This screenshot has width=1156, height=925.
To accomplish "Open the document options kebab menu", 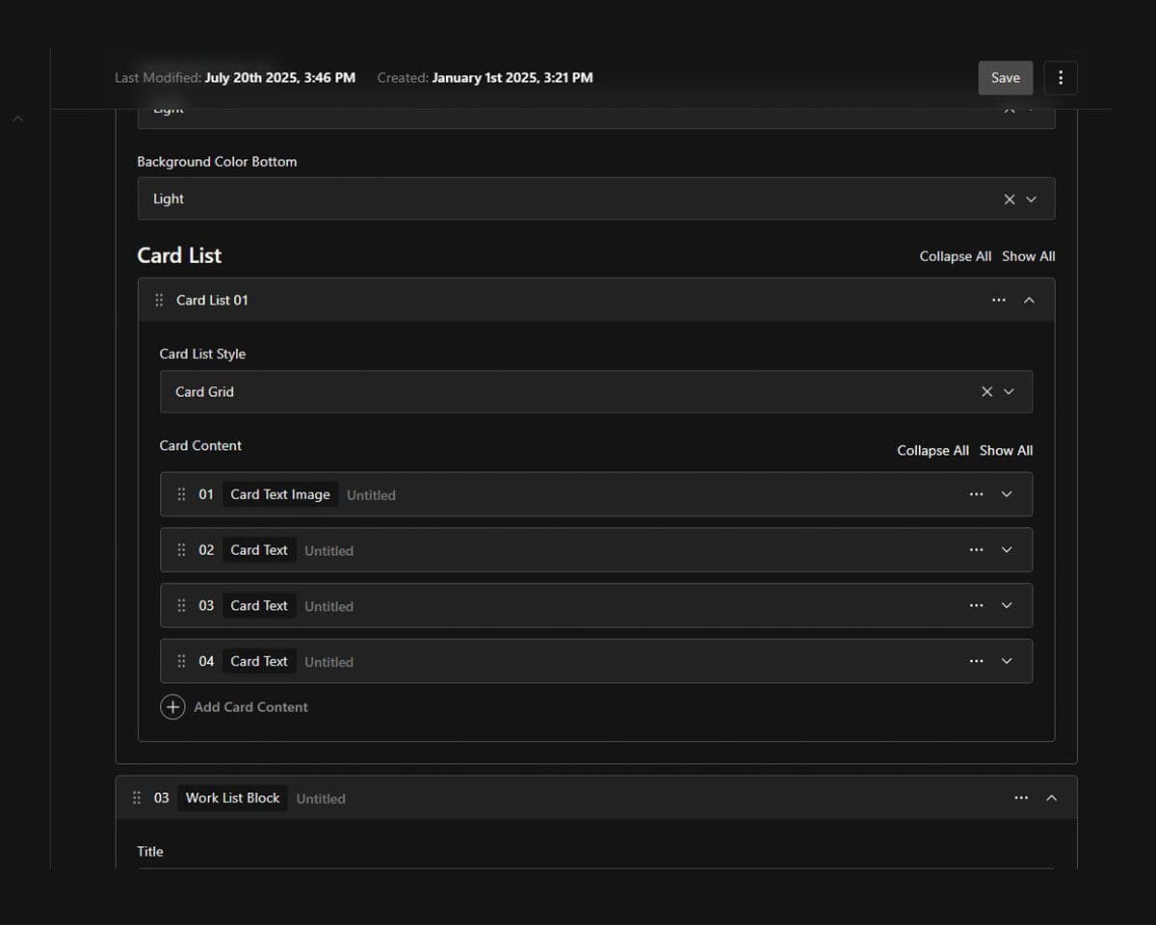I will (x=1061, y=78).
